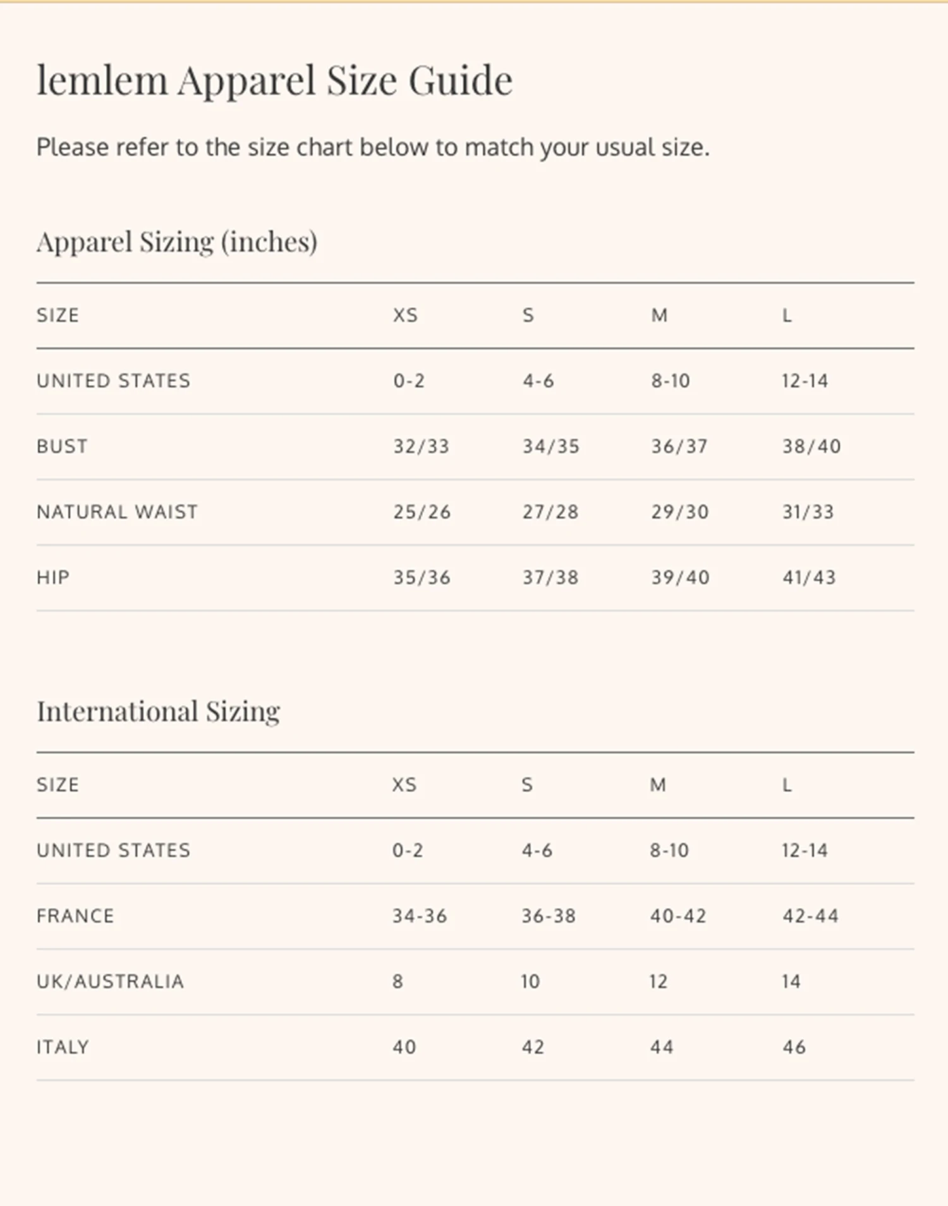The height and width of the screenshot is (1206, 948).
Task: Click the International Sizing section heading
Action: tap(158, 711)
